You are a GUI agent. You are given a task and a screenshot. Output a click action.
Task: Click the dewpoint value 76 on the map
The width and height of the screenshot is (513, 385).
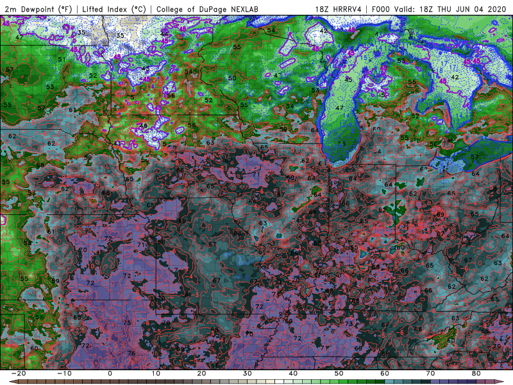[131, 353]
